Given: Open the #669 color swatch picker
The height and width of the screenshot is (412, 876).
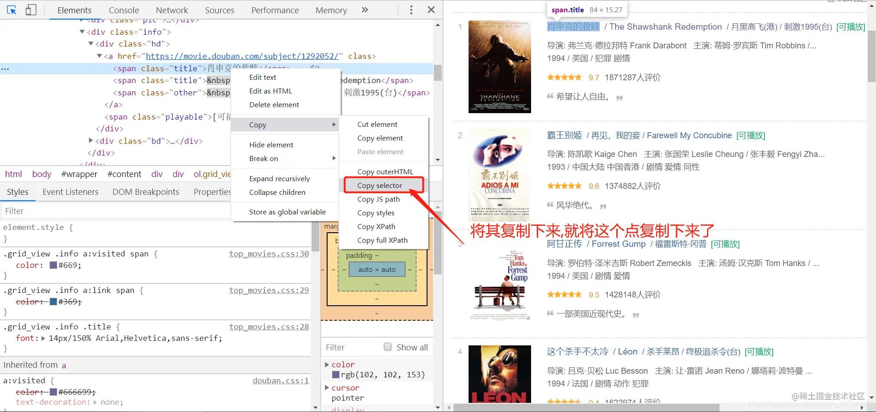Looking at the screenshot, I should pos(53,265).
